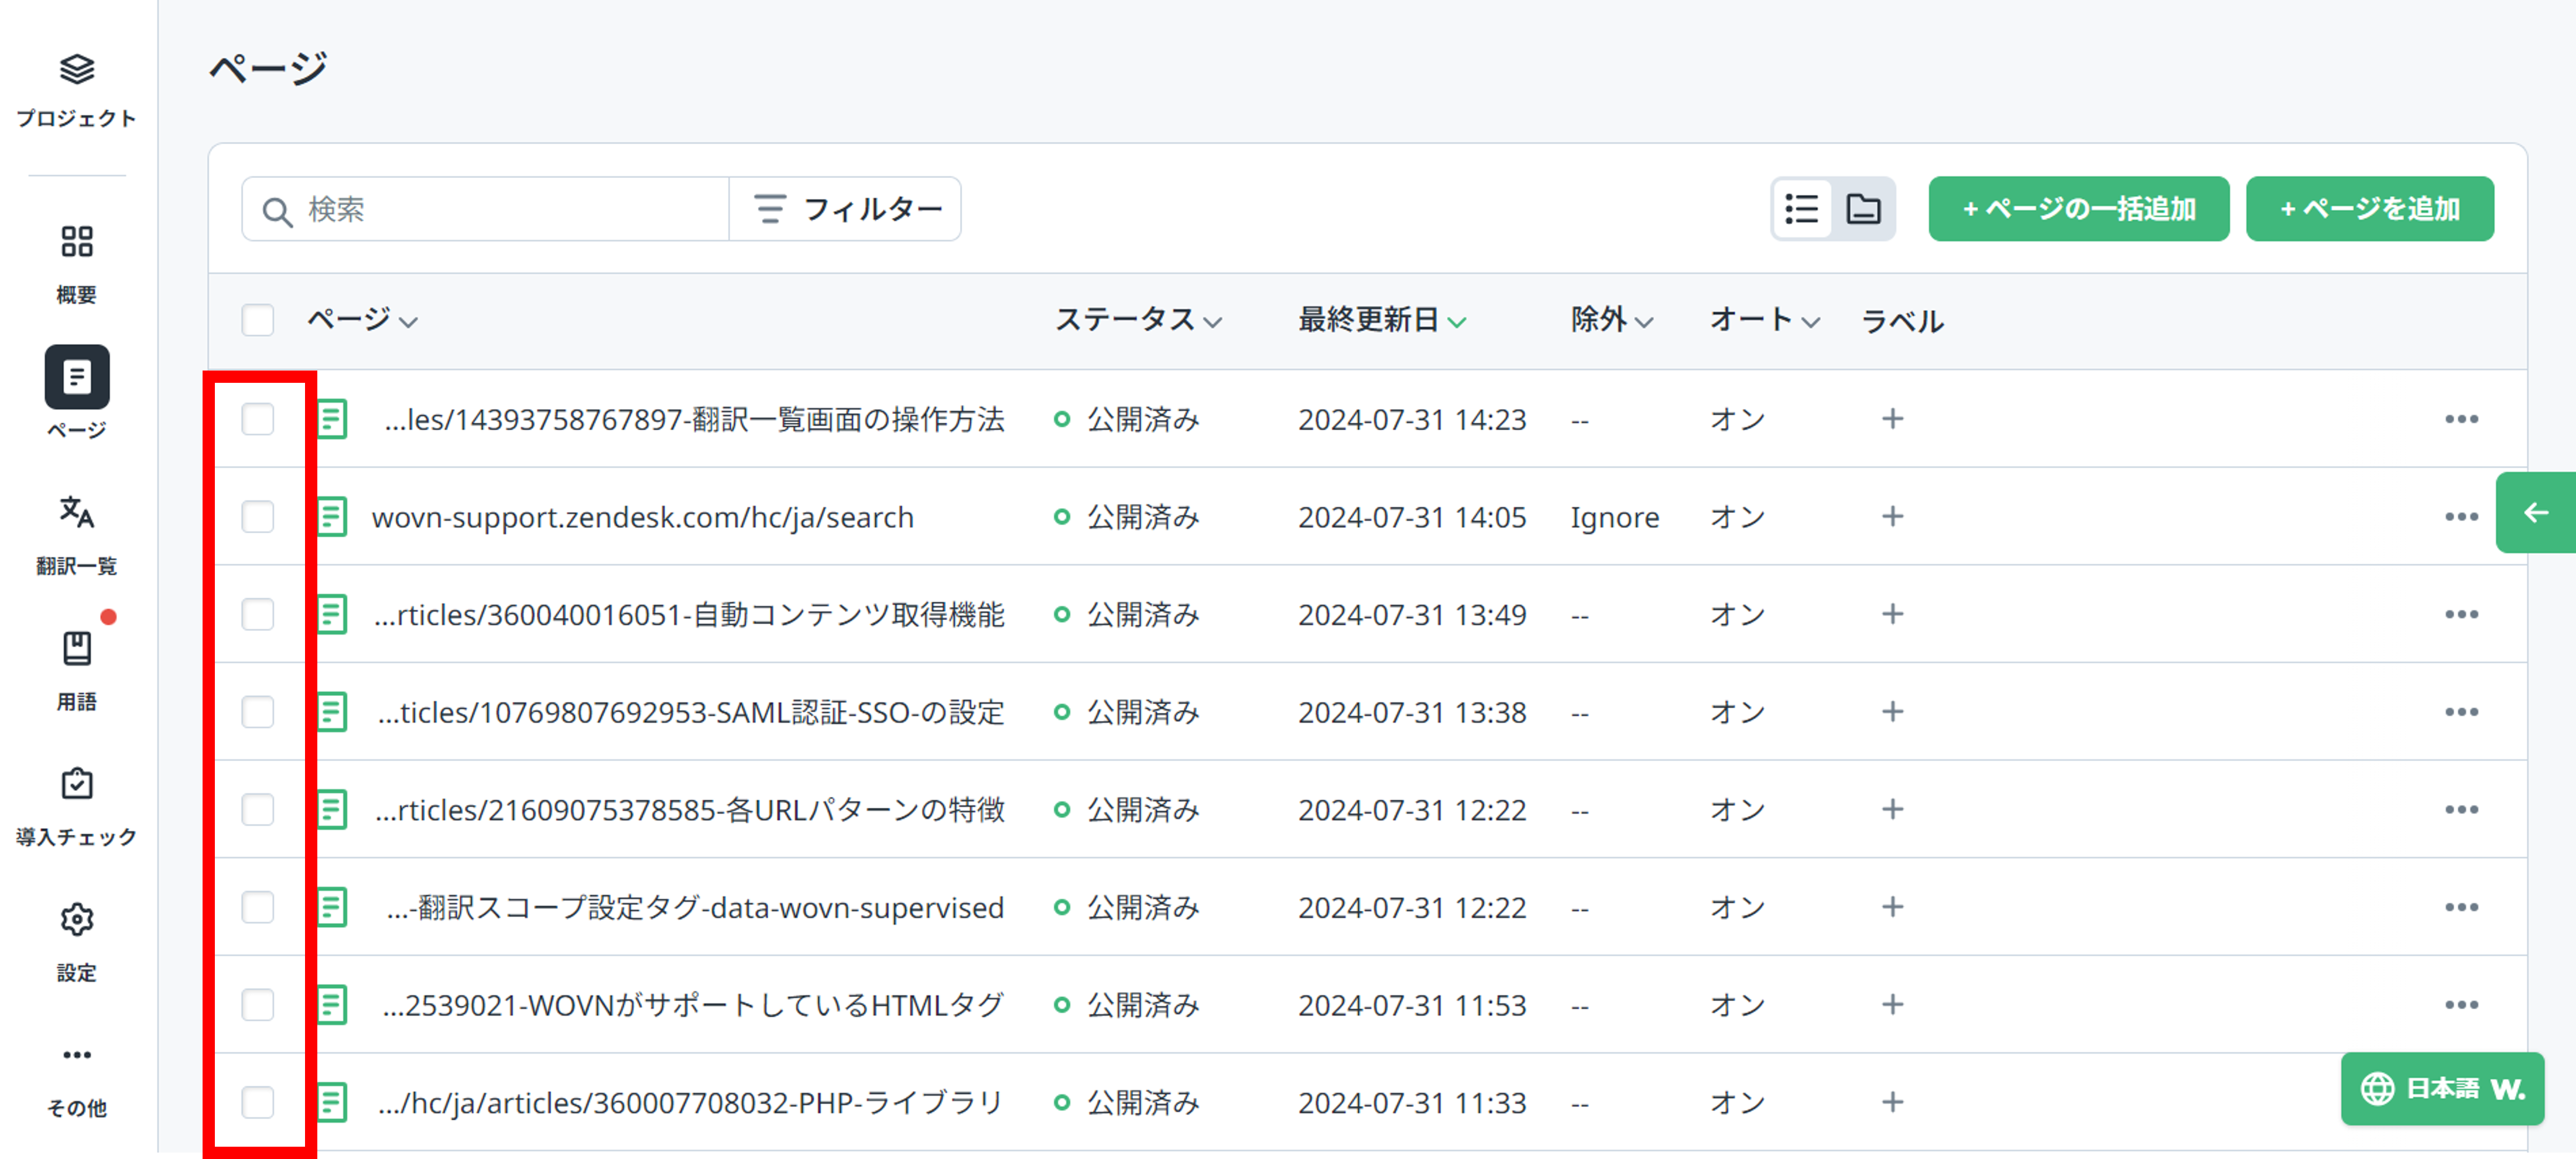Open ...ticles/10769807692953-SAML認証-SSO-の設定 link
Screen dimensions: 2576x1159
coord(691,712)
